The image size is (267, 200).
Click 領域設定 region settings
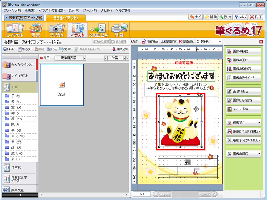point(169,42)
